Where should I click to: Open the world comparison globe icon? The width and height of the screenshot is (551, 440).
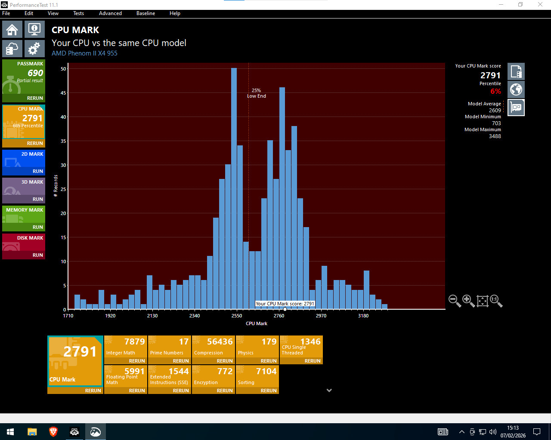coord(516,89)
